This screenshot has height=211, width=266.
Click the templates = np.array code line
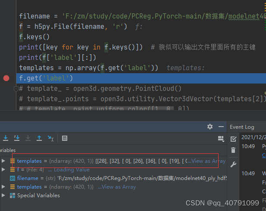coord(88,68)
